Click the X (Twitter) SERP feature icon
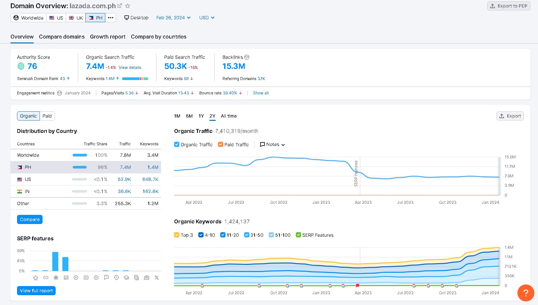 point(157,278)
